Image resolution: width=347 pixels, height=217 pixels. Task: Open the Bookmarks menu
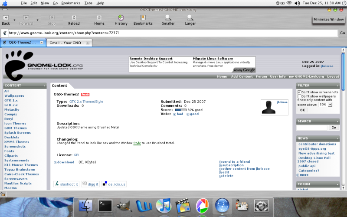click(71, 3)
